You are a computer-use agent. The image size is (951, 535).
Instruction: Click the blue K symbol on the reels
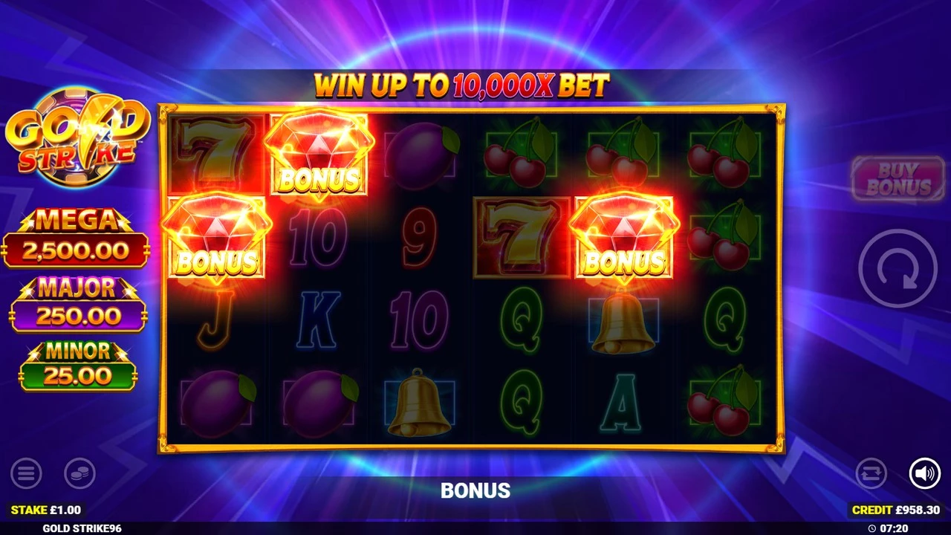(x=318, y=320)
